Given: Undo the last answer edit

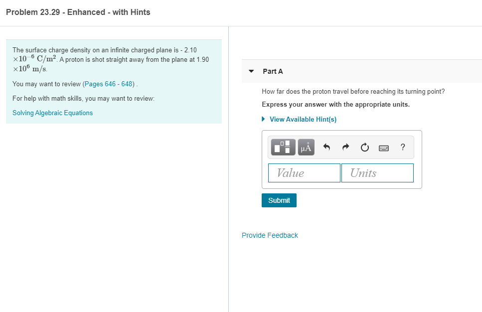Looking at the screenshot, I should tap(326, 147).
